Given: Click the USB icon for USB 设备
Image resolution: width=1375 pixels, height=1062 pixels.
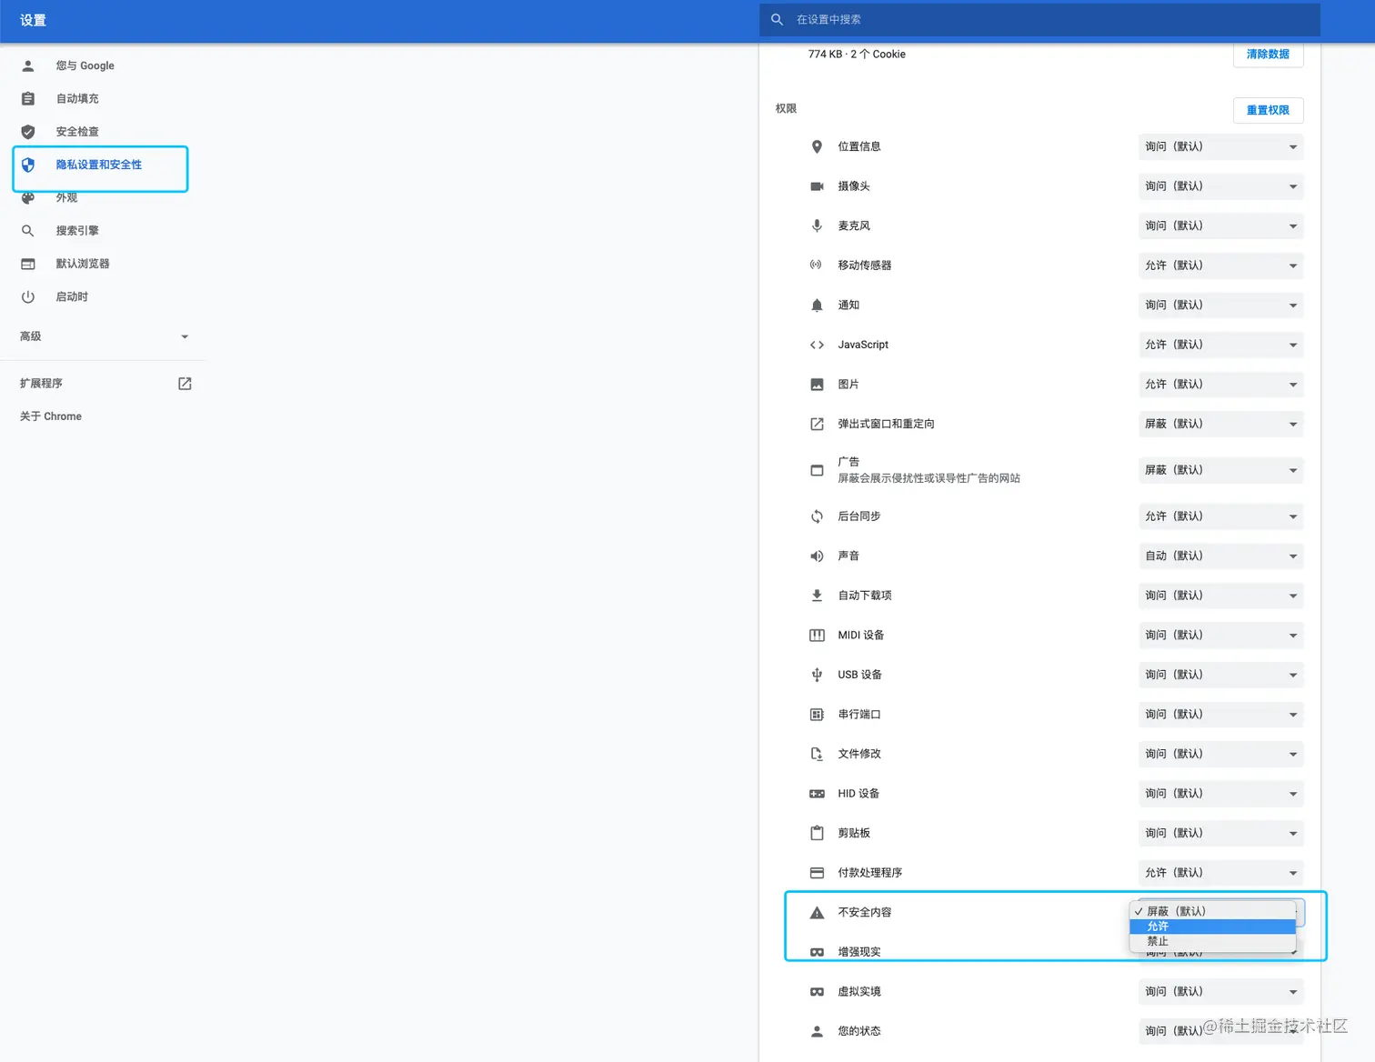Looking at the screenshot, I should pos(817,675).
